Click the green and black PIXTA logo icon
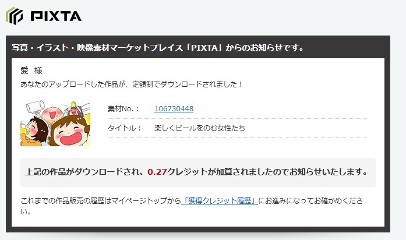The image size is (406, 240). click(x=15, y=16)
